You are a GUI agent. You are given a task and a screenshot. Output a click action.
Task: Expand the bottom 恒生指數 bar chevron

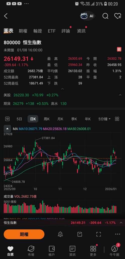click(x=121, y=223)
